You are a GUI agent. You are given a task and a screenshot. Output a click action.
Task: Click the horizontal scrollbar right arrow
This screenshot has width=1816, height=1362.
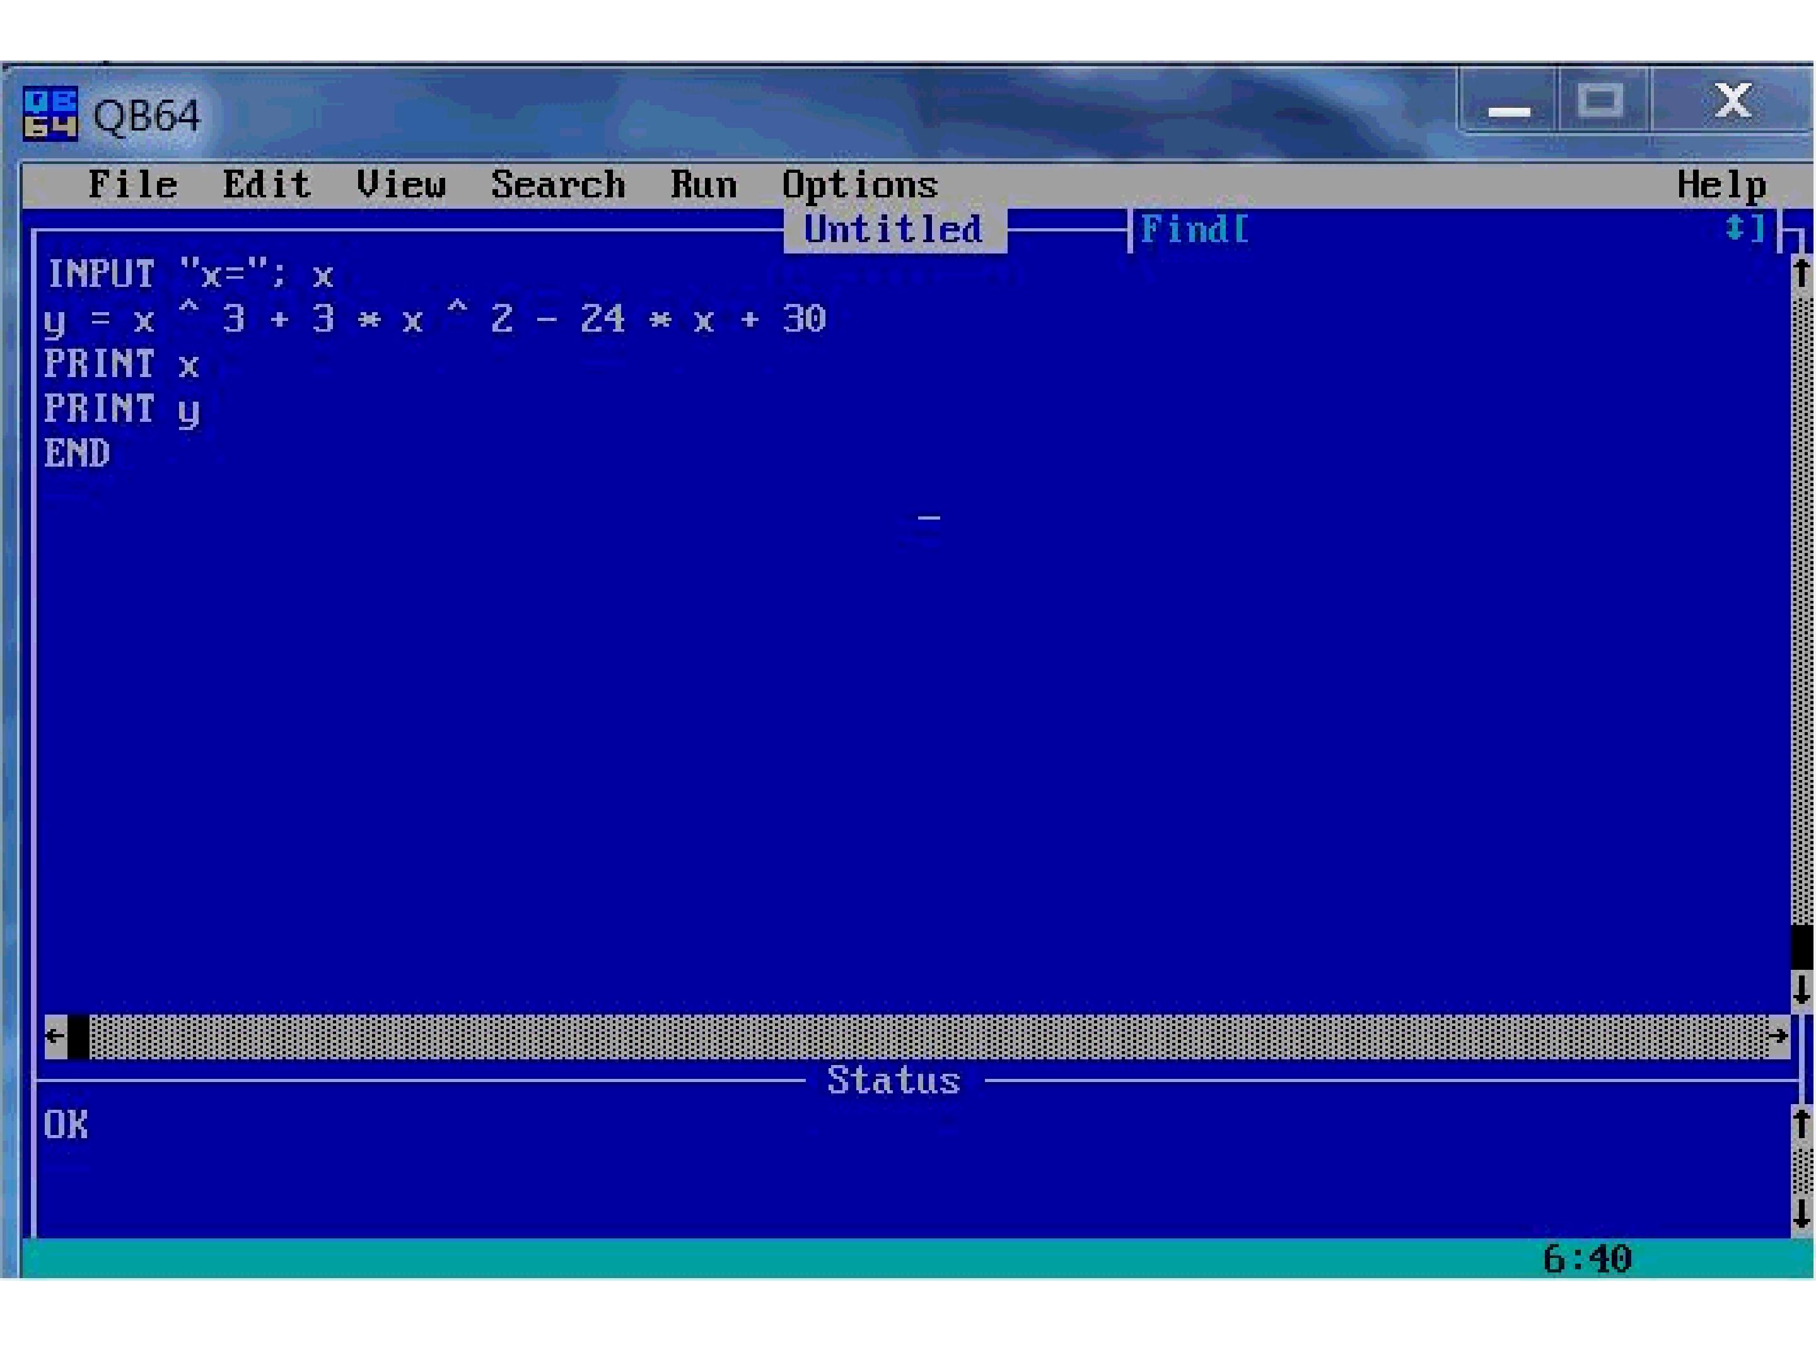[x=1778, y=1035]
